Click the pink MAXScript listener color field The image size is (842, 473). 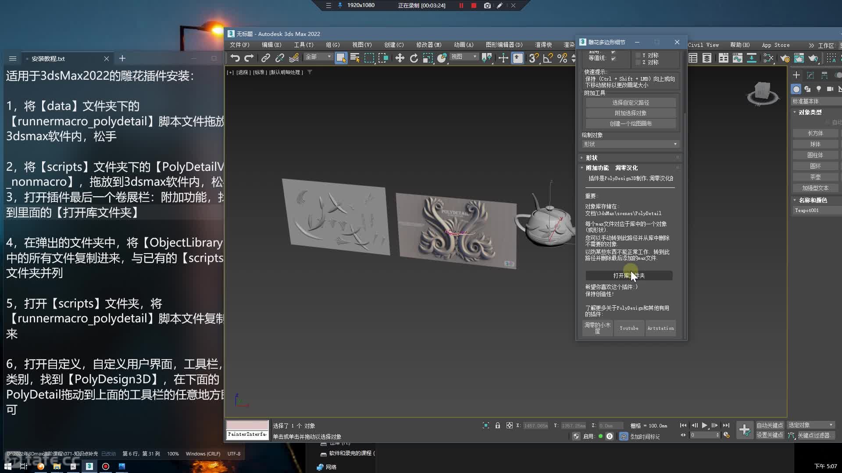point(247,425)
